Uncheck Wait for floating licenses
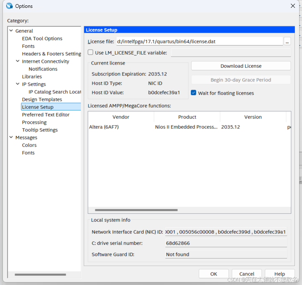The width and height of the screenshot is (302, 285). [x=193, y=93]
